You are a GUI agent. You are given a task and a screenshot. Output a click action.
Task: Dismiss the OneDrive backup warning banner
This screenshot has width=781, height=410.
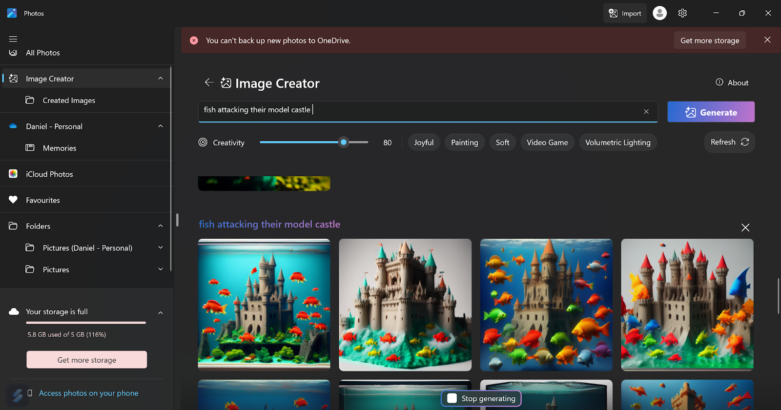click(767, 40)
